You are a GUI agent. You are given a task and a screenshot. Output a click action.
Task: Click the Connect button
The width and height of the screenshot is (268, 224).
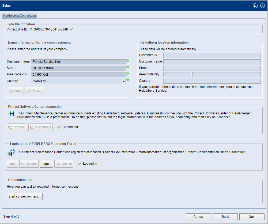17,127
